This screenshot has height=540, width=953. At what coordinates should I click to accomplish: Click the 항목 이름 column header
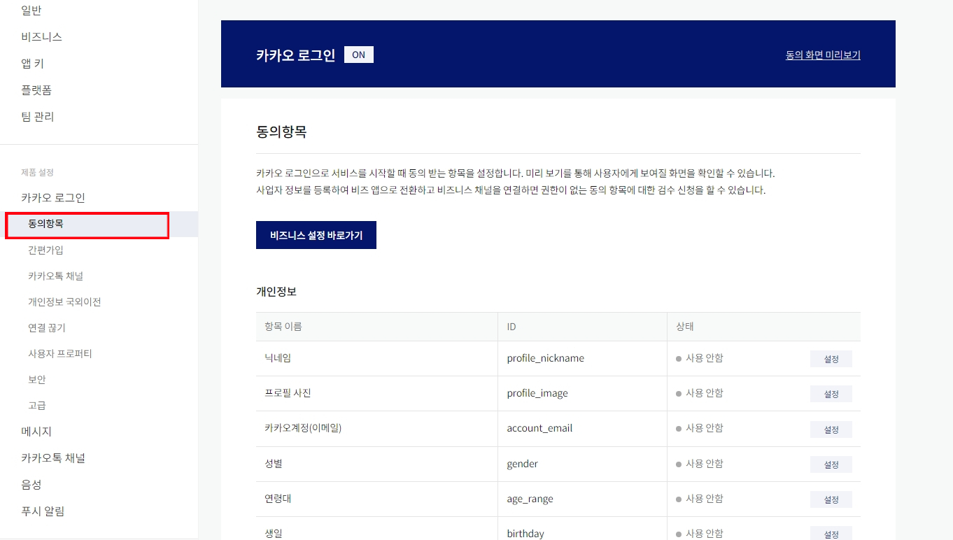click(x=283, y=327)
